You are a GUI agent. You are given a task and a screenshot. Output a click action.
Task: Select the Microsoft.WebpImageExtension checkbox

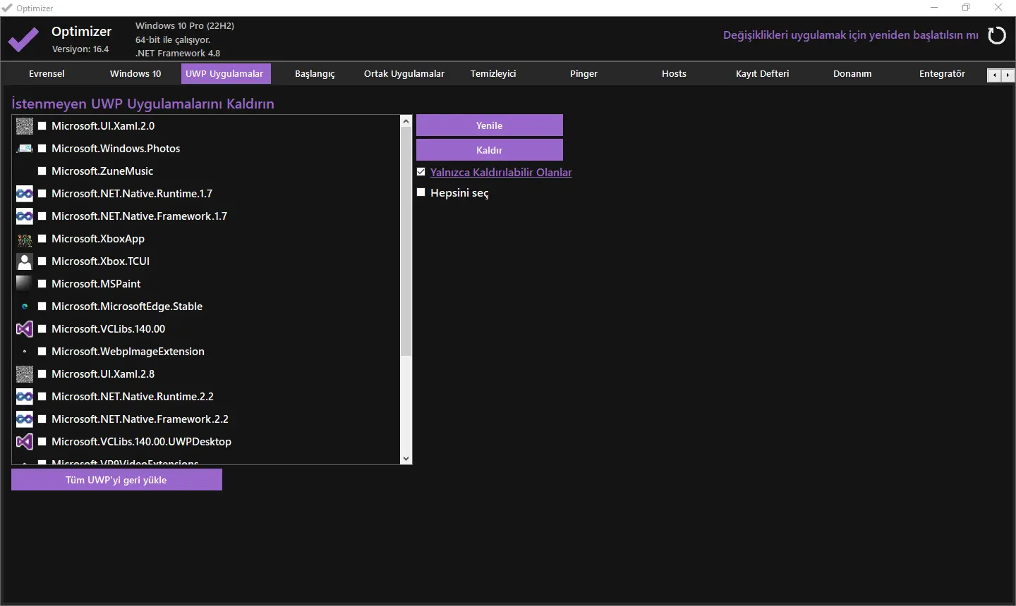point(42,352)
